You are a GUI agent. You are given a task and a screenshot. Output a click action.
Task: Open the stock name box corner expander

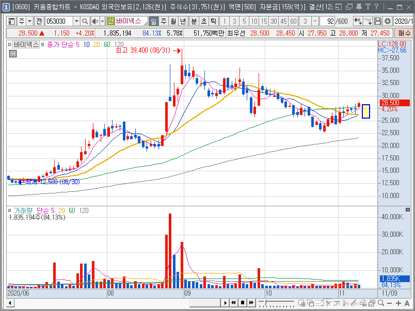pos(146,24)
